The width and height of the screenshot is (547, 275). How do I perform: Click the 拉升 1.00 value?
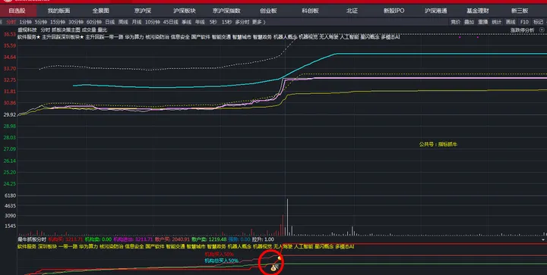pyautogui.click(x=263, y=239)
